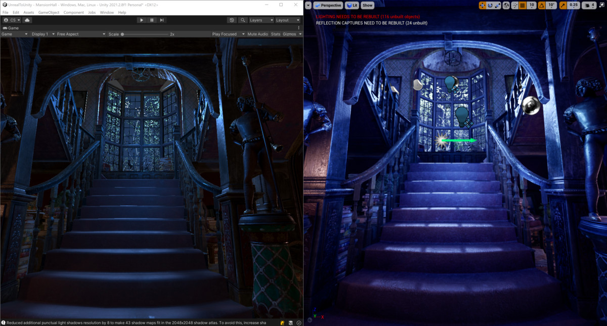
Task: Select the Move tool in Unreal's viewport toolbar
Action: (482, 5)
